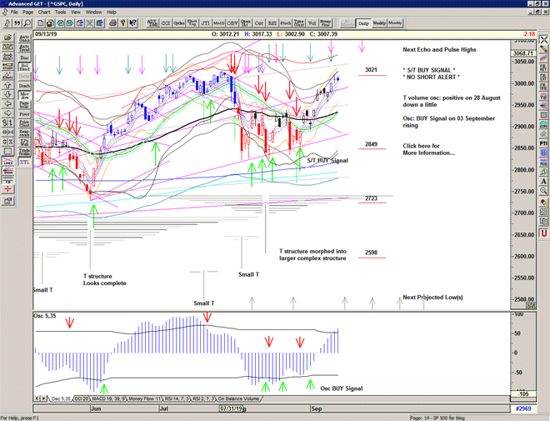This screenshot has height=421, width=550.
Task: Click the 'Click here for More Information' link
Action: pyautogui.click(x=431, y=149)
